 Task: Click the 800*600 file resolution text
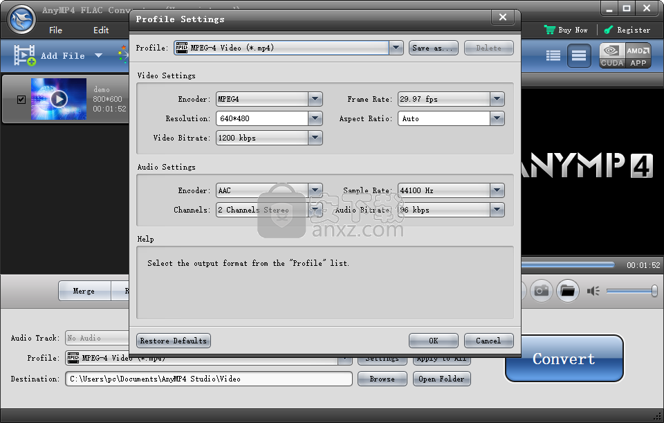[x=108, y=99]
